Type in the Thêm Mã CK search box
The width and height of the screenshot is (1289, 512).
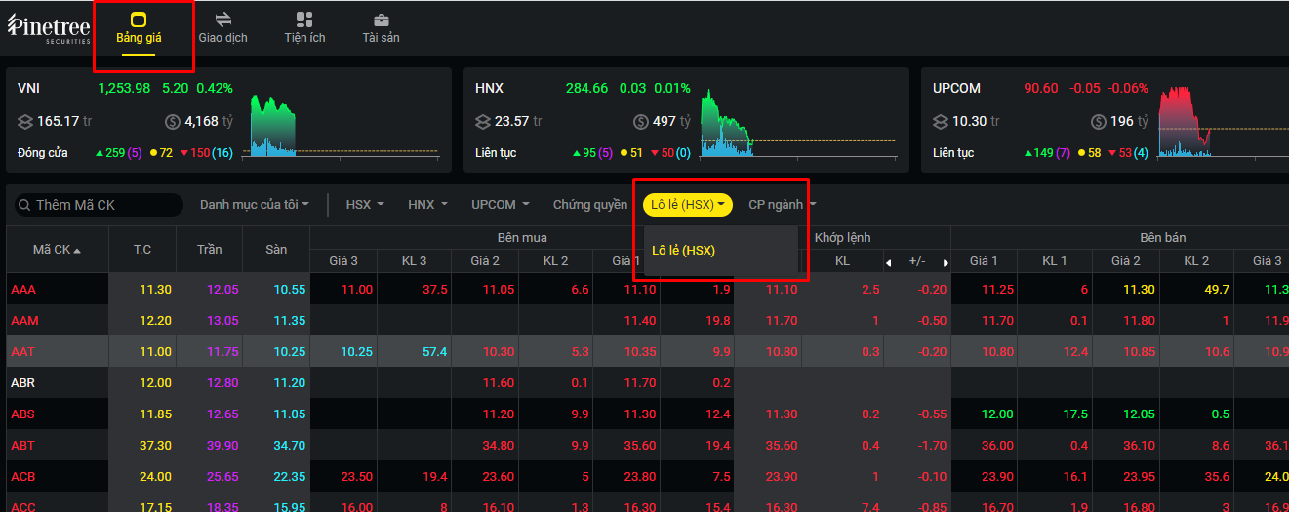tap(102, 205)
